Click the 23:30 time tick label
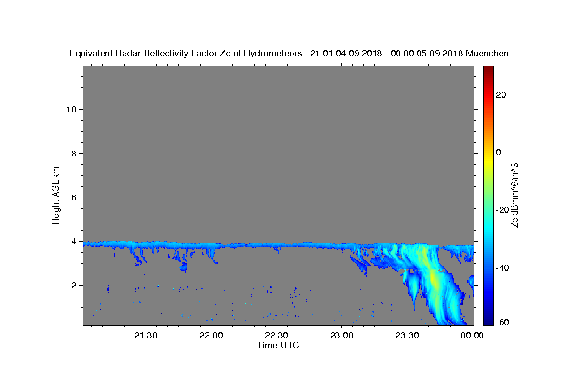586x390 pixels. pyautogui.click(x=407, y=335)
